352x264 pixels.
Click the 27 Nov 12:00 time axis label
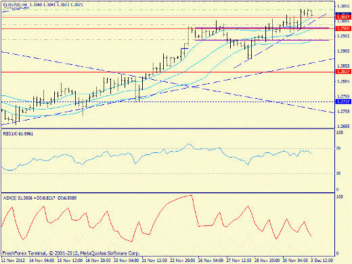click(239, 260)
